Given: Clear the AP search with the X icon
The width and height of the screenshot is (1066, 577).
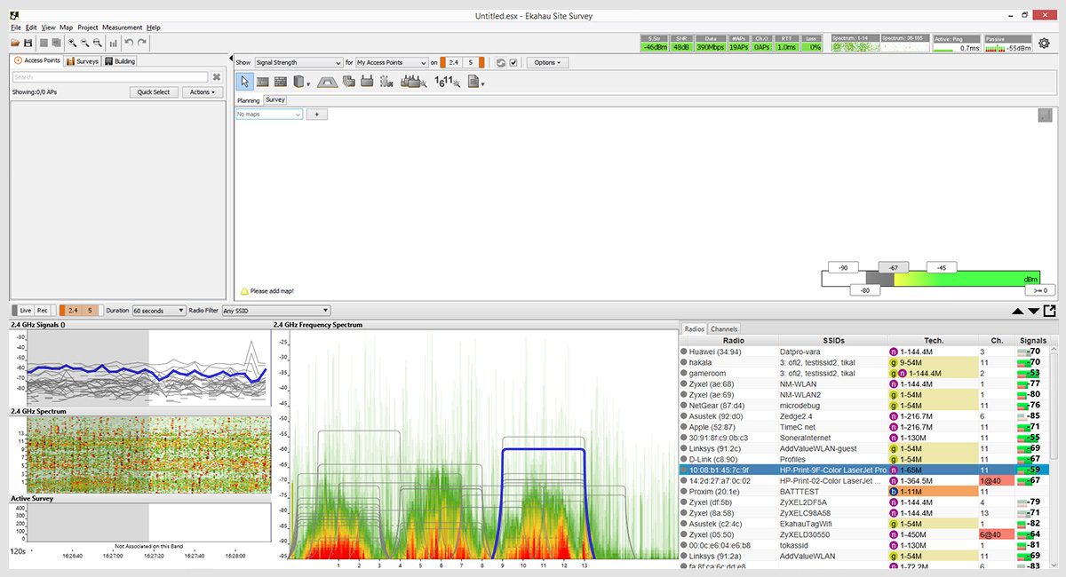Looking at the screenshot, I should click(216, 77).
